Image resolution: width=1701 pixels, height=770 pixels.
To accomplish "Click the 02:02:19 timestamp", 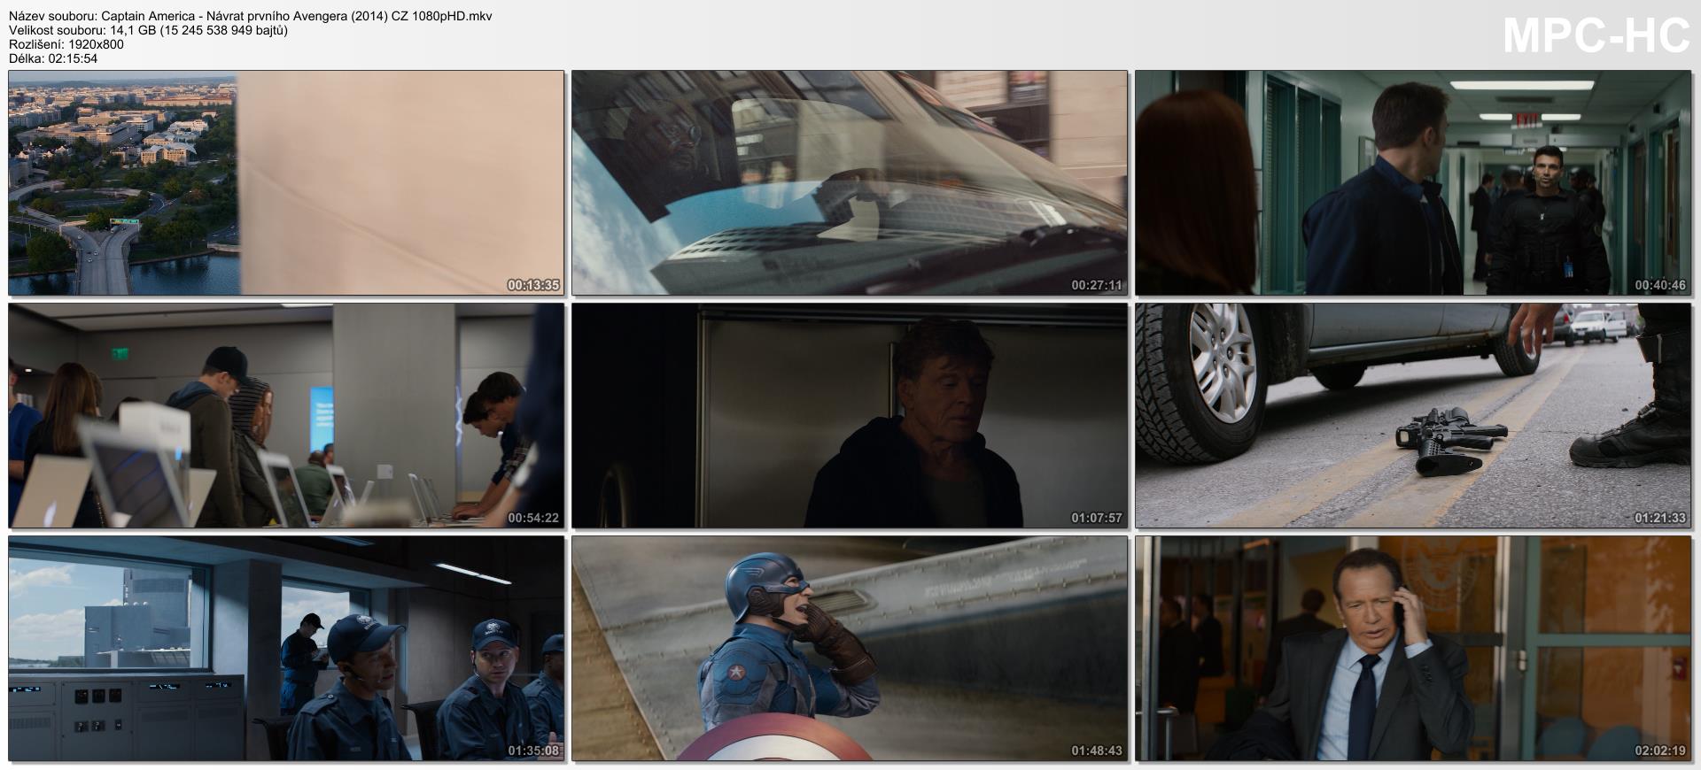I will [x=1660, y=751].
